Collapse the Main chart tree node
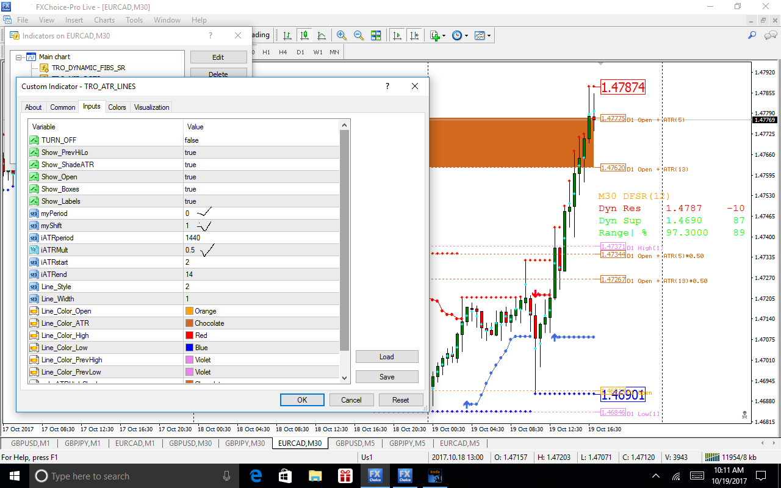 19,57
